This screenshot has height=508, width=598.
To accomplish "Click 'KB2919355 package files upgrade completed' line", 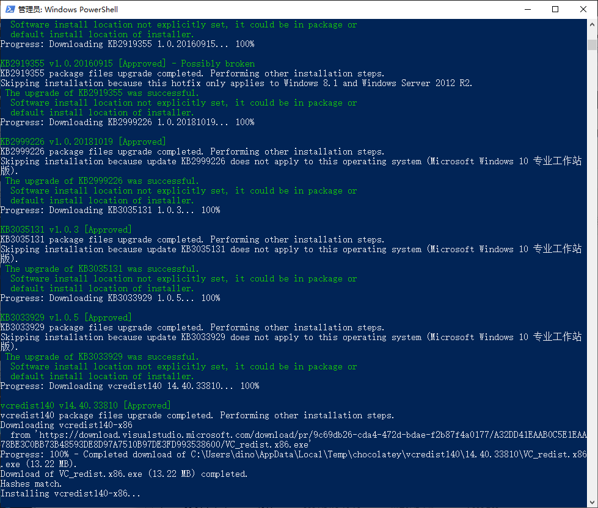I will point(192,73).
